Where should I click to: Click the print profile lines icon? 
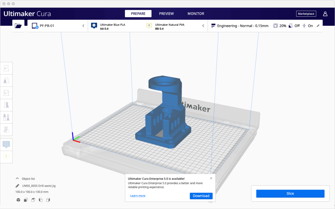click(213, 26)
